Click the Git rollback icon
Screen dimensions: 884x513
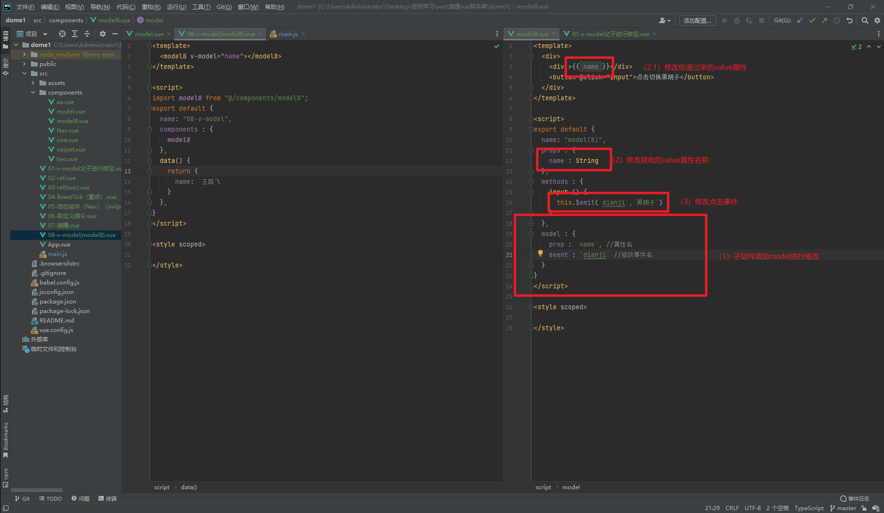tap(849, 20)
